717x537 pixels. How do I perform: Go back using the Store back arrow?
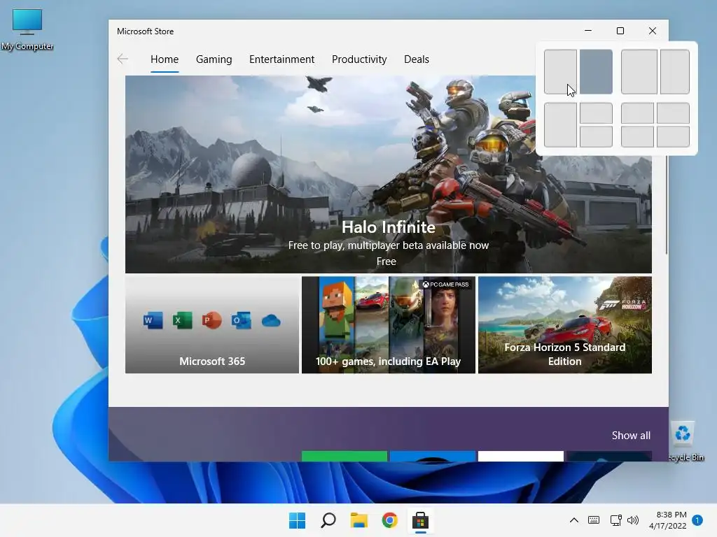point(123,59)
